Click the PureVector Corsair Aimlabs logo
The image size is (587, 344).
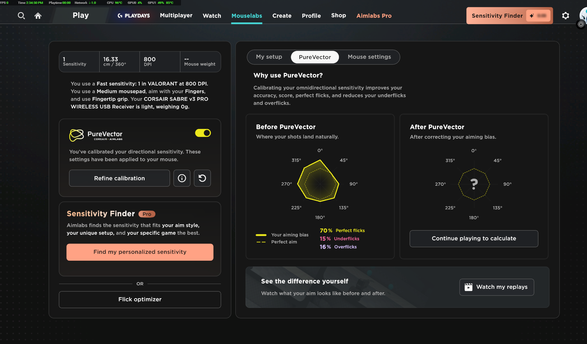[96, 135]
